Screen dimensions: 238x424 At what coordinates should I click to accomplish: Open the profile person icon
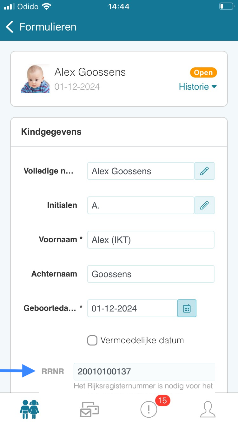coord(208,409)
